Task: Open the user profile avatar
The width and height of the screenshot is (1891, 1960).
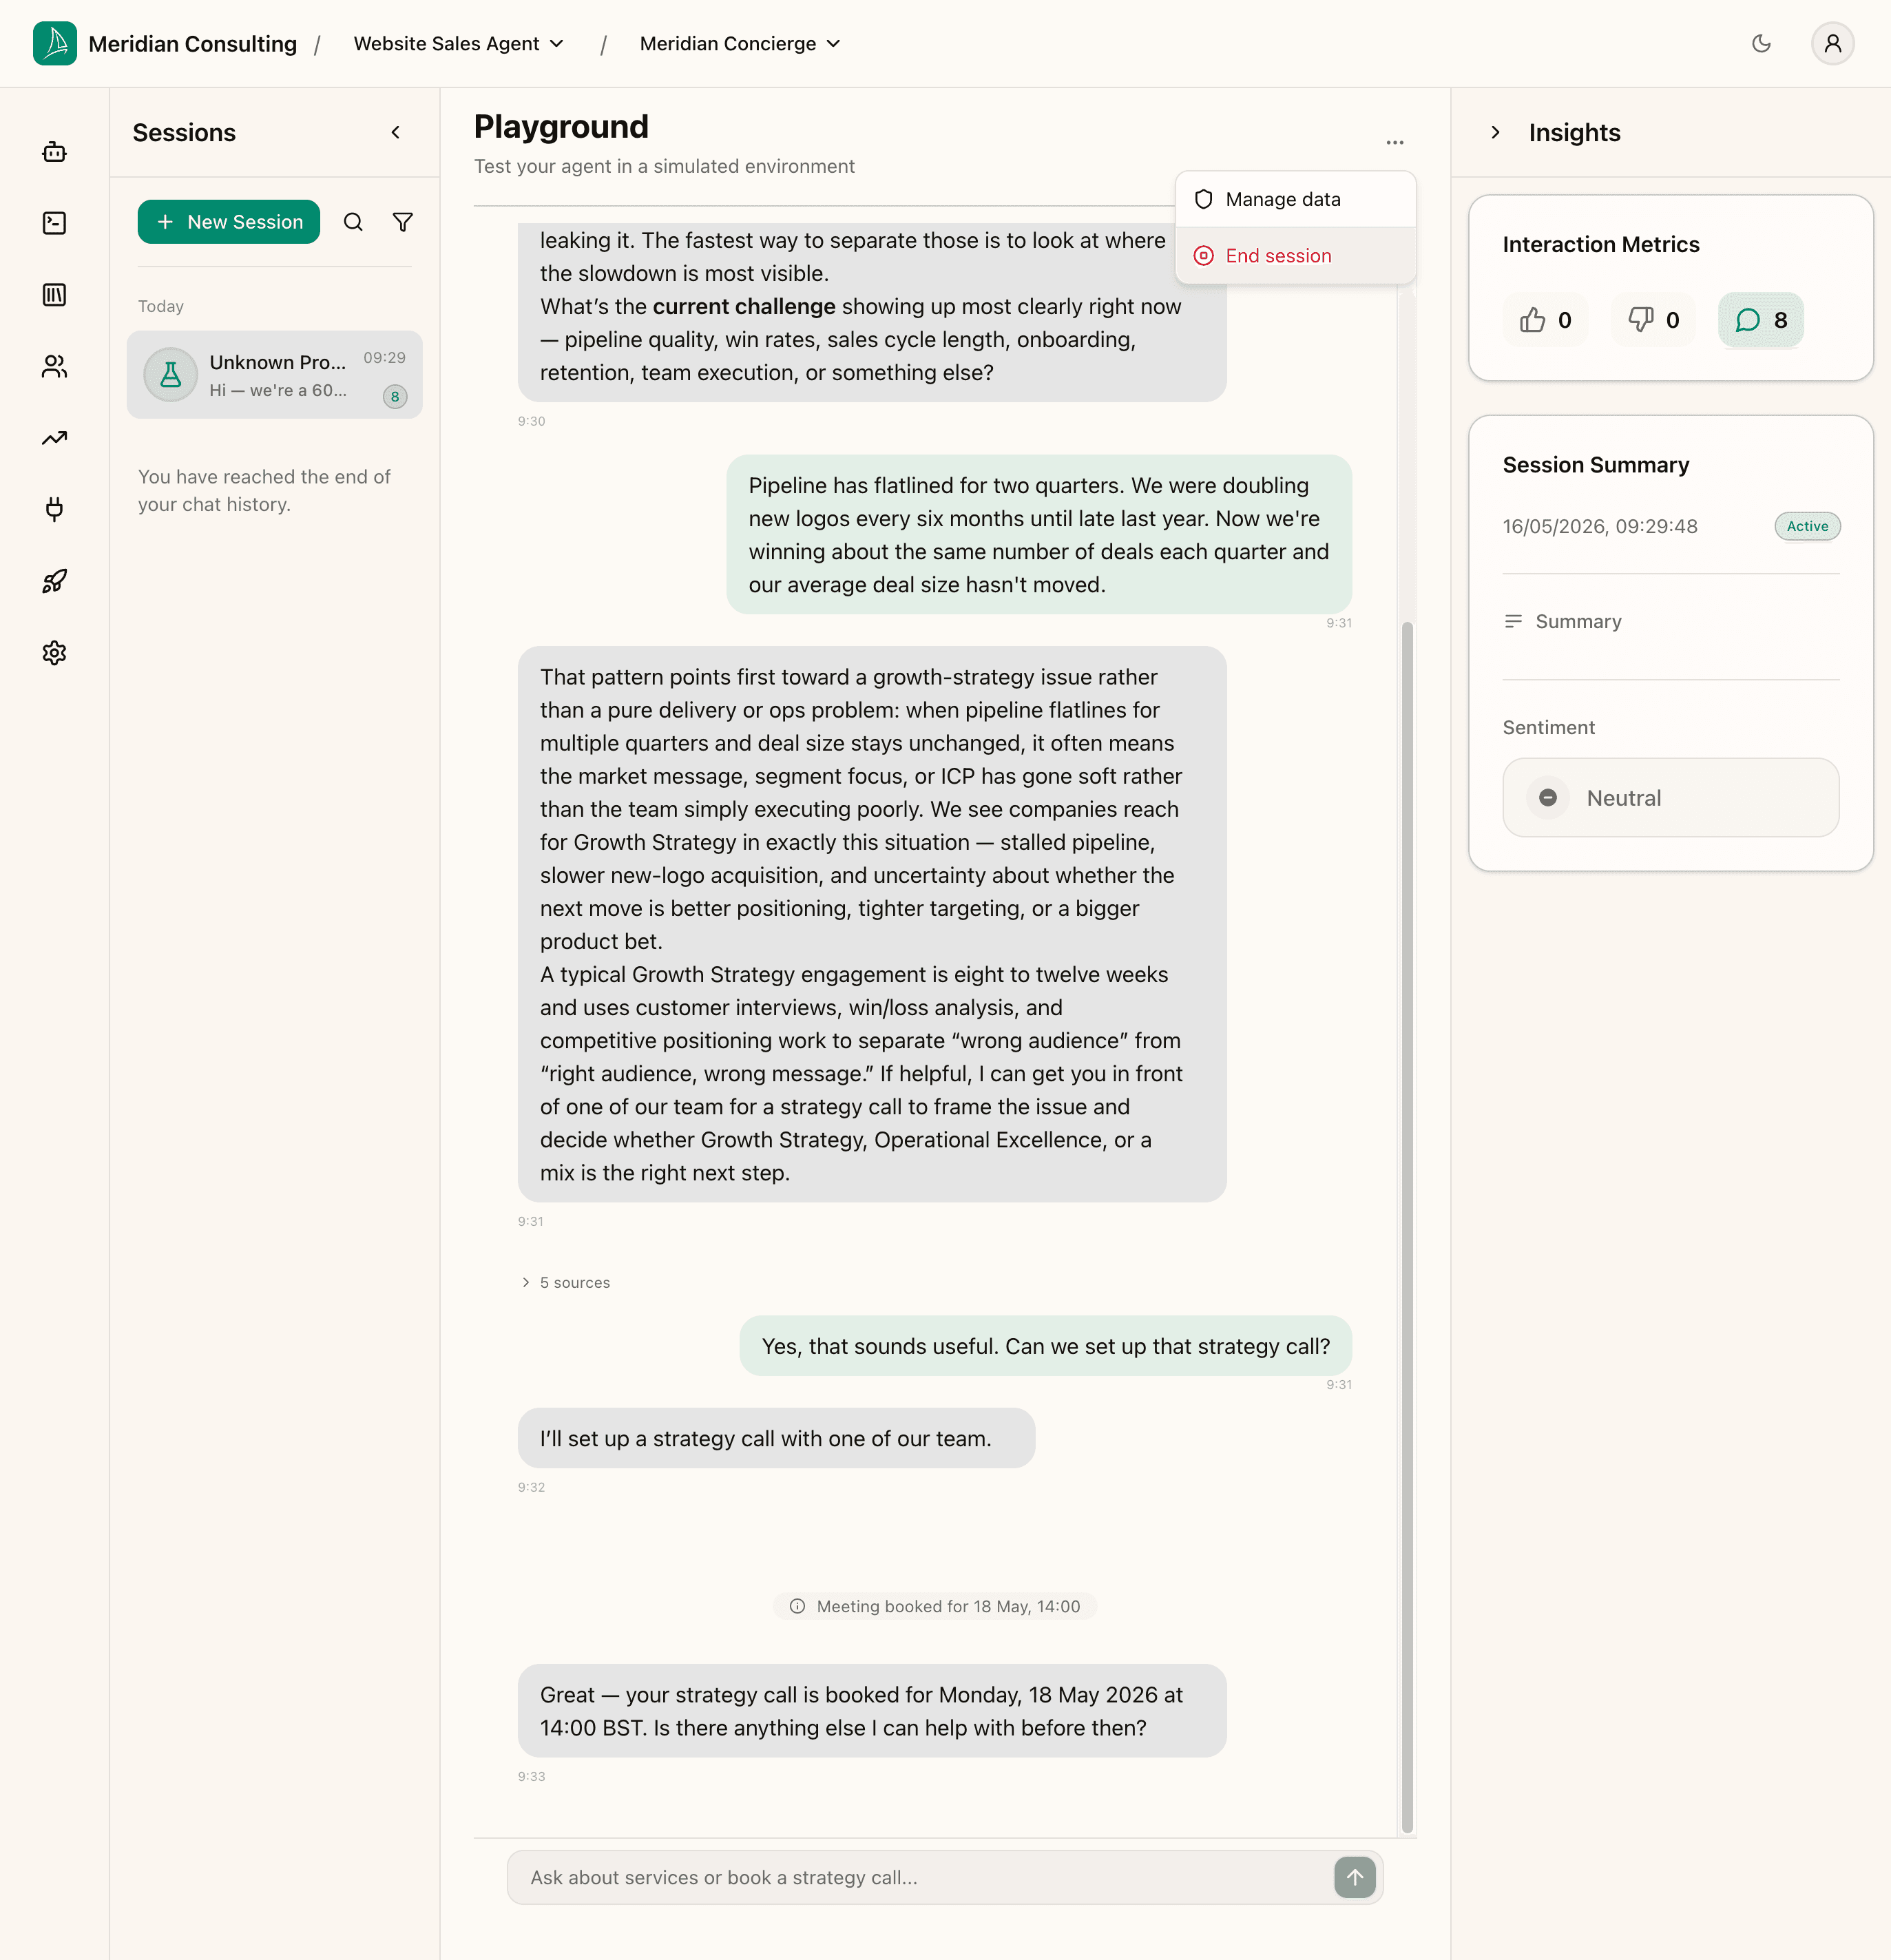Action: point(1832,44)
